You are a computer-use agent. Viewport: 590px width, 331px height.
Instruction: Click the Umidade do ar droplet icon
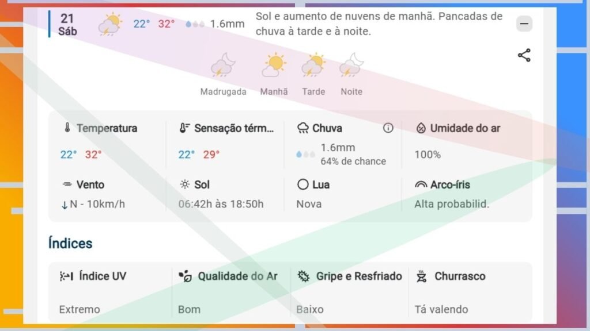point(421,128)
